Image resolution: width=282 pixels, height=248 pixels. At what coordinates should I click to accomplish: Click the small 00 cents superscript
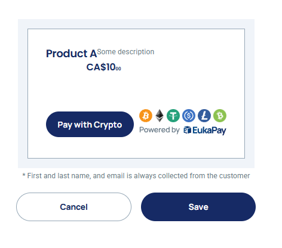pyautogui.click(x=118, y=69)
